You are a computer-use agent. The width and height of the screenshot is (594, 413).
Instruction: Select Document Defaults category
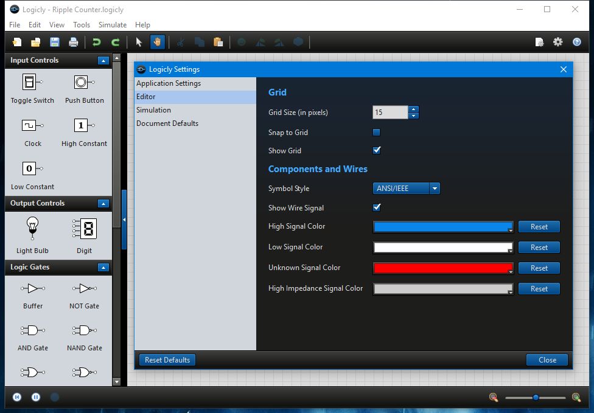(x=195, y=123)
